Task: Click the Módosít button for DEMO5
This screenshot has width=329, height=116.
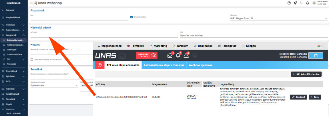Action: pos(298,97)
